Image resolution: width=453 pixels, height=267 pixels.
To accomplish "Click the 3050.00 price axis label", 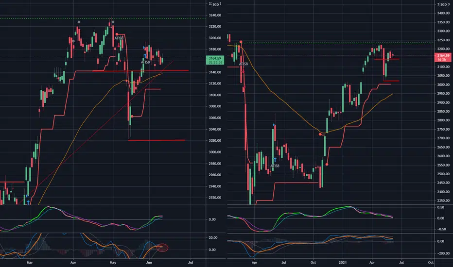I will coord(443,76).
